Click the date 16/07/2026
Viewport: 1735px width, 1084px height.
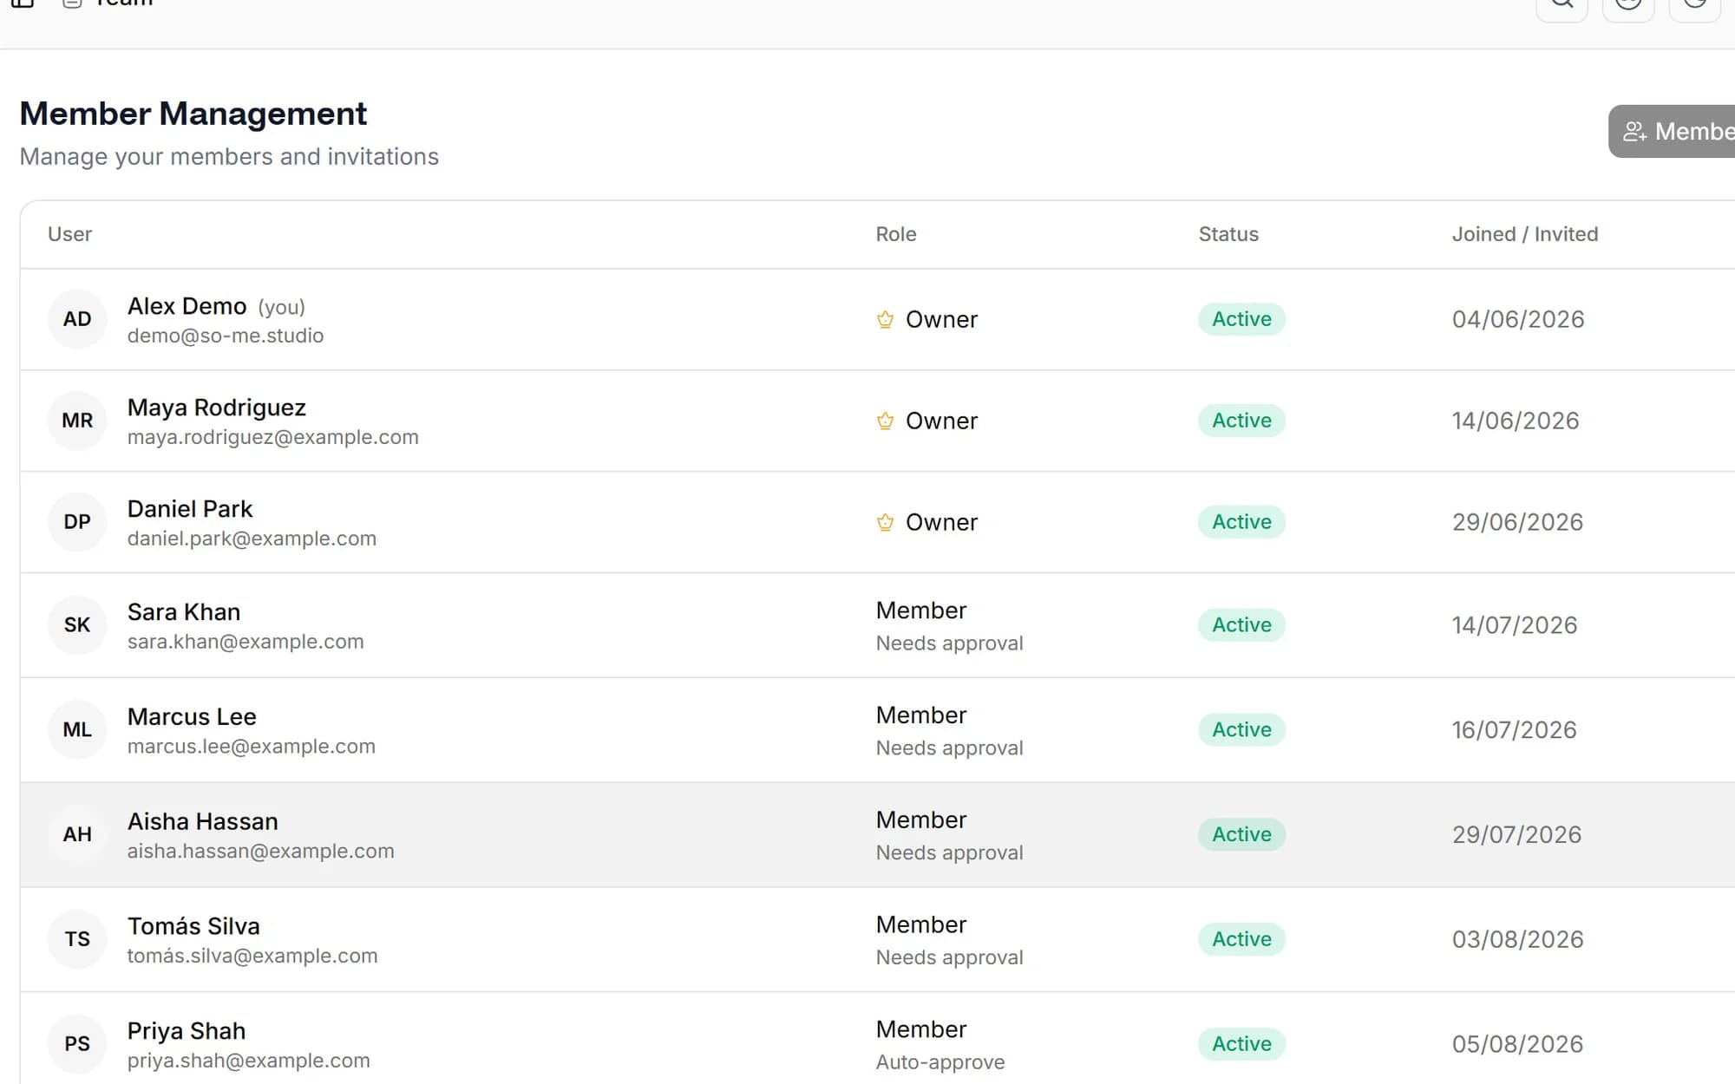point(1515,729)
